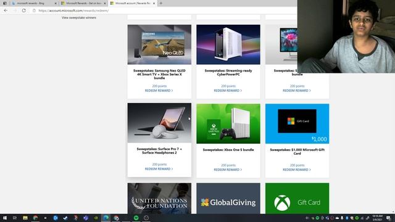This screenshot has height=222, width=395.
Task: Open the tab actions menu icon at far left
Action: click(5, 3)
